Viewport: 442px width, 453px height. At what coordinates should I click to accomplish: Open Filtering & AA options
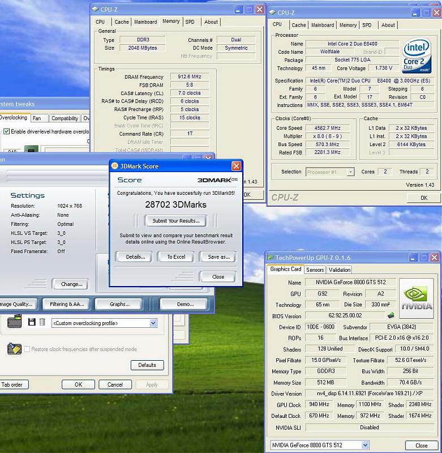click(x=67, y=304)
